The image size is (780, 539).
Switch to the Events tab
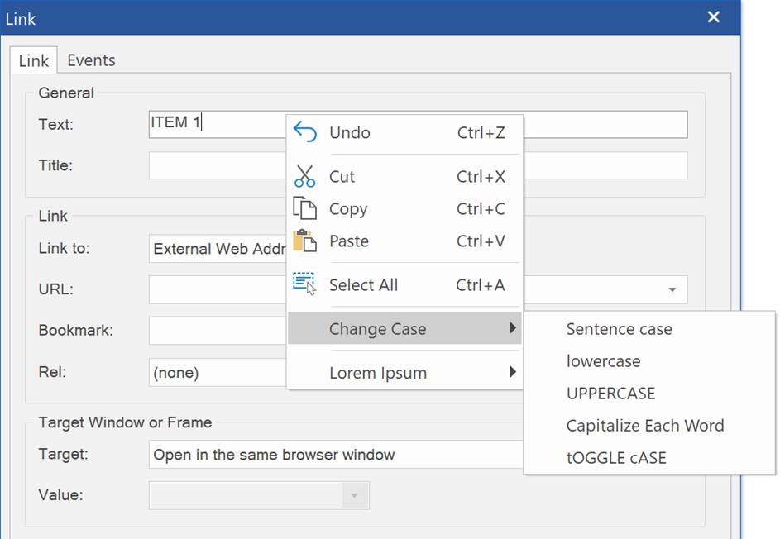point(91,60)
